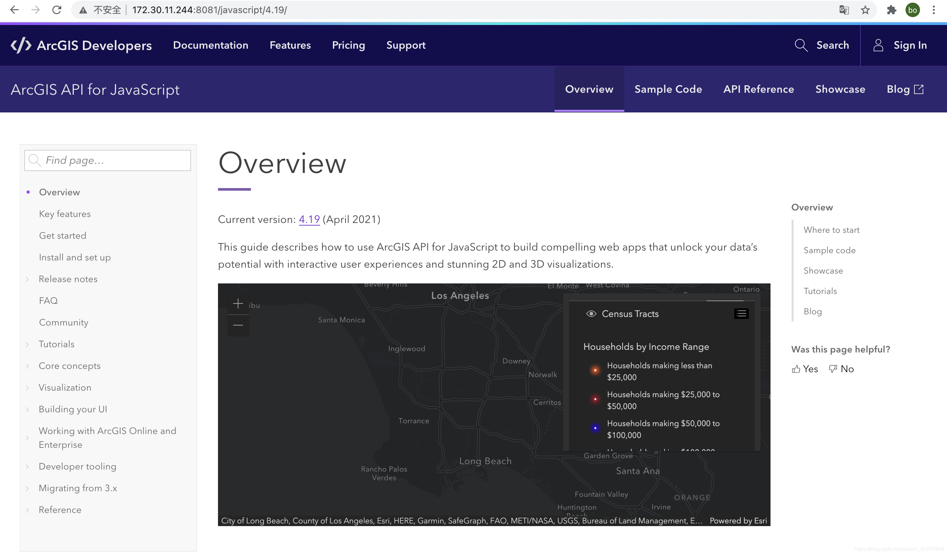The height and width of the screenshot is (555, 947).
Task: Expand the Release notes section
Action: click(x=27, y=279)
